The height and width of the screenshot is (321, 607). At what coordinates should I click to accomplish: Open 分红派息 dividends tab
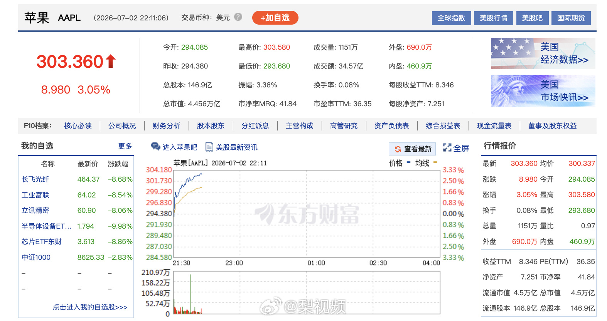pyautogui.click(x=255, y=126)
